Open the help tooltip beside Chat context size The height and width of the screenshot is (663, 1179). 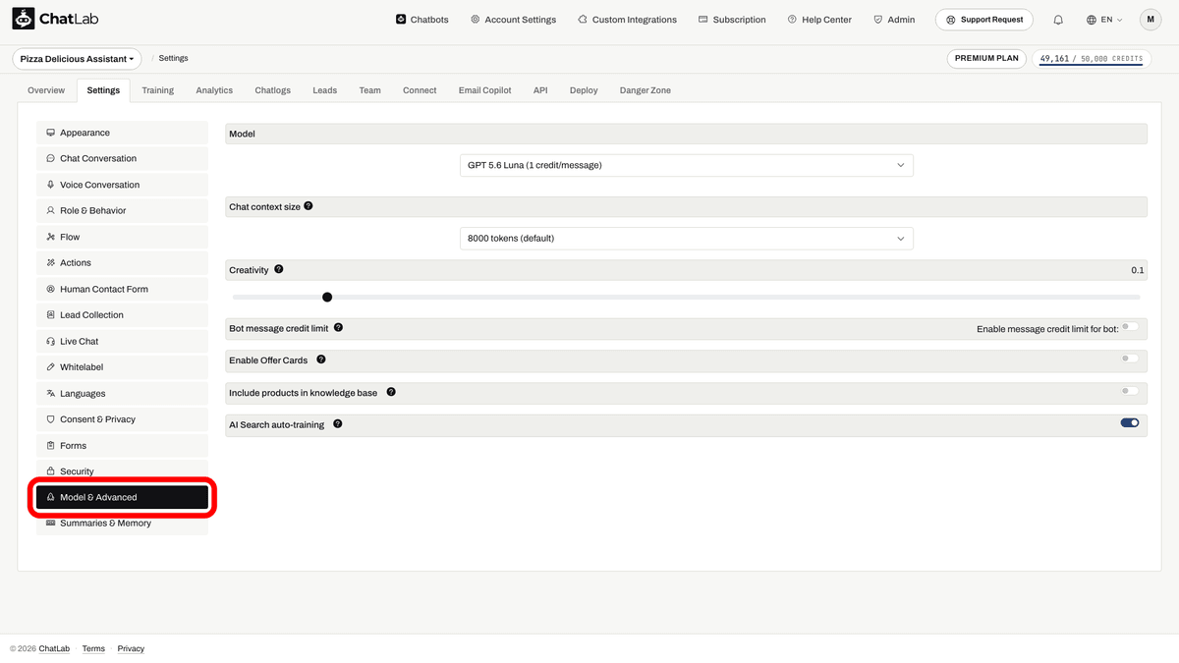pyautogui.click(x=309, y=206)
